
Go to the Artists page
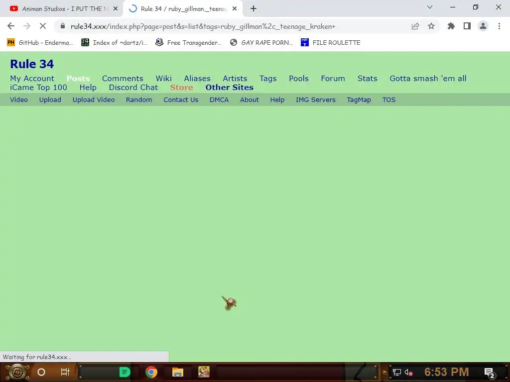pyautogui.click(x=235, y=78)
